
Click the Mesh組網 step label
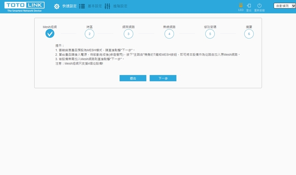pos(50,26)
